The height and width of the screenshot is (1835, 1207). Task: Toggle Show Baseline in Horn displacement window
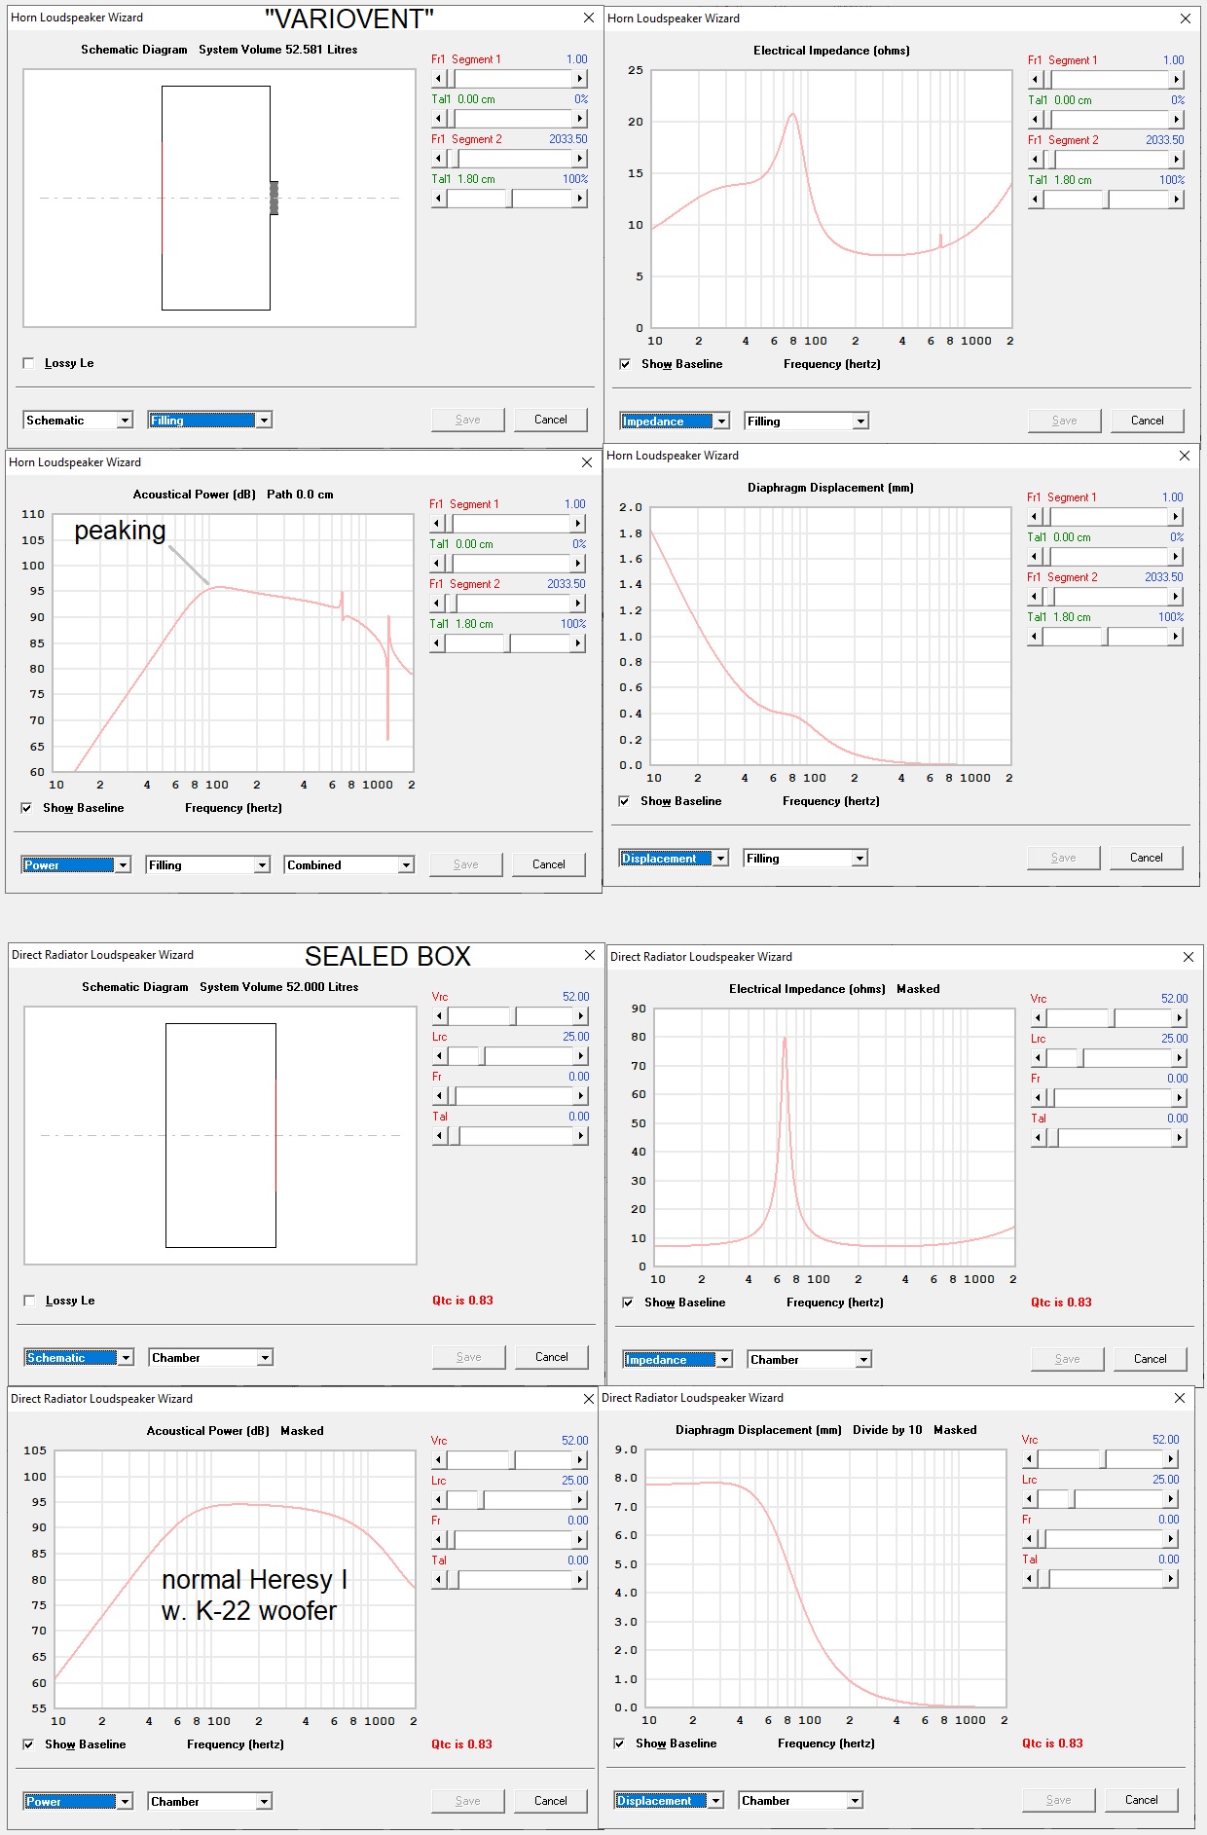click(x=624, y=801)
